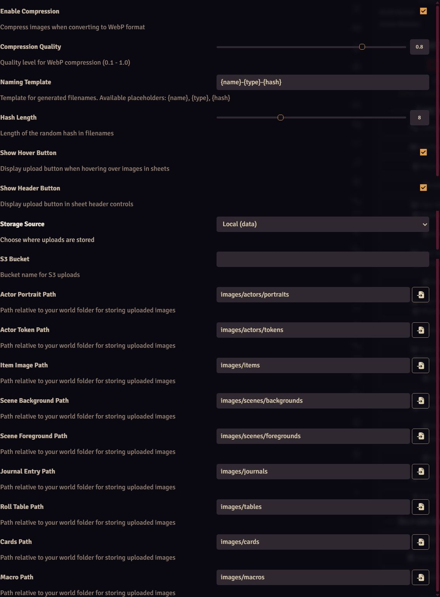This screenshot has width=440, height=597.
Task: Browse folder for Cards Path
Action: point(420,542)
